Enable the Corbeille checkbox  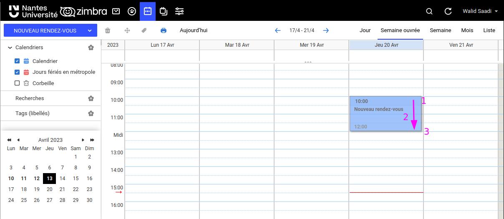[x=17, y=83]
